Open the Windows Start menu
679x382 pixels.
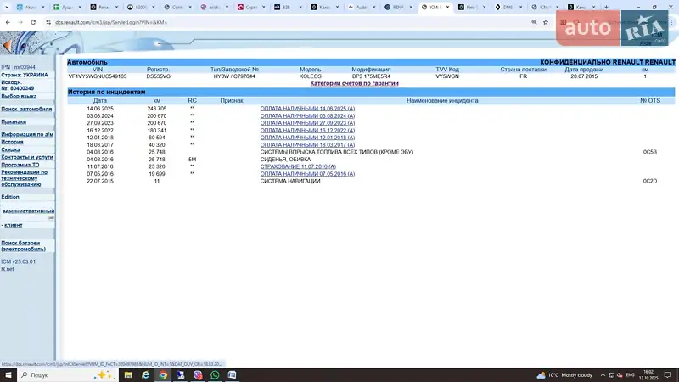[8, 374]
